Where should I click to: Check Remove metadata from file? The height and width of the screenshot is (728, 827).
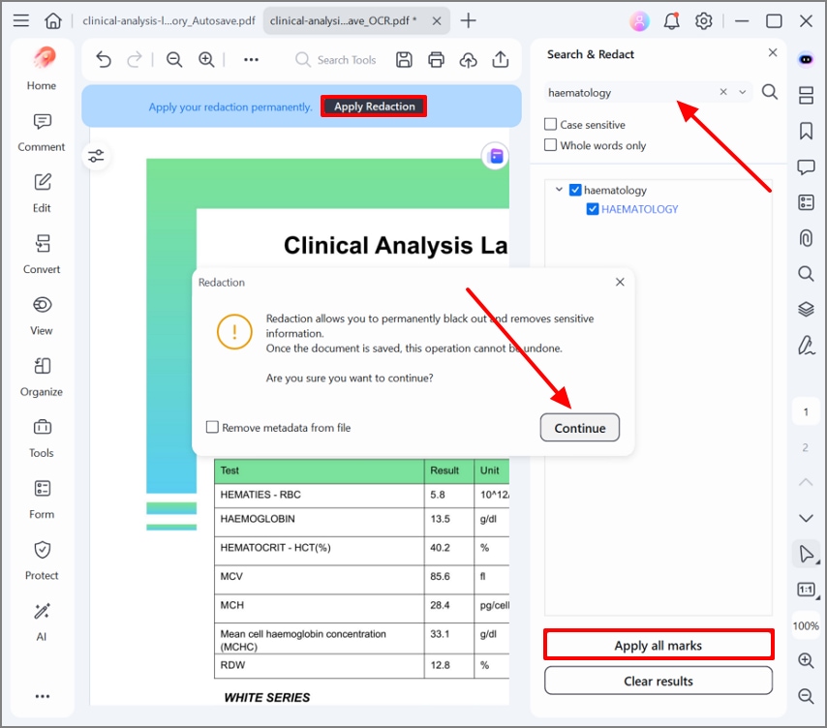(212, 427)
